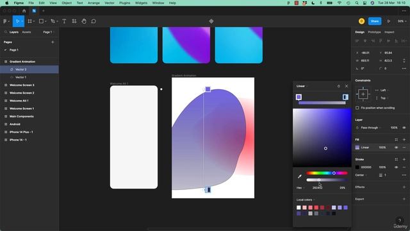
Task: Open a new tab with the plus icon
Action: pos(44,11)
